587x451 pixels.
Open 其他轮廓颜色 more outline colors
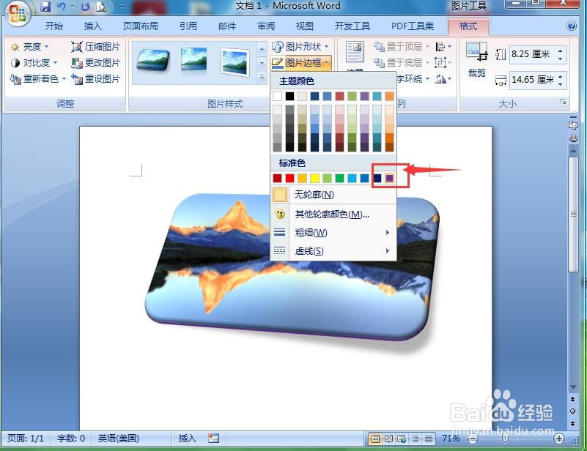click(333, 215)
